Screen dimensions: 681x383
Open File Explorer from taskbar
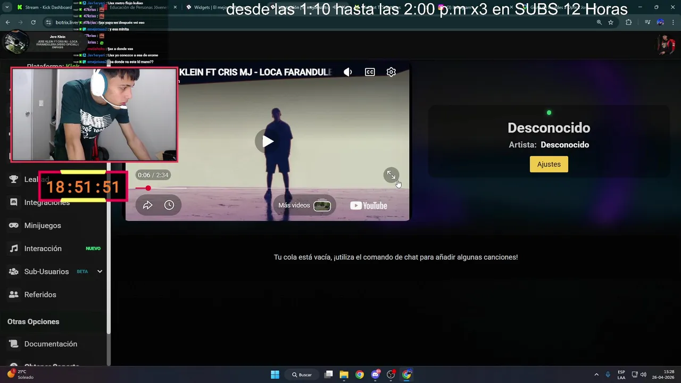(x=344, y=374)
